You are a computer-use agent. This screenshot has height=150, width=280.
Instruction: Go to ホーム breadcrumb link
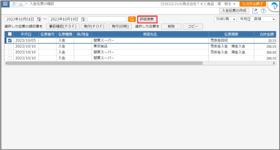pos(17,4)
